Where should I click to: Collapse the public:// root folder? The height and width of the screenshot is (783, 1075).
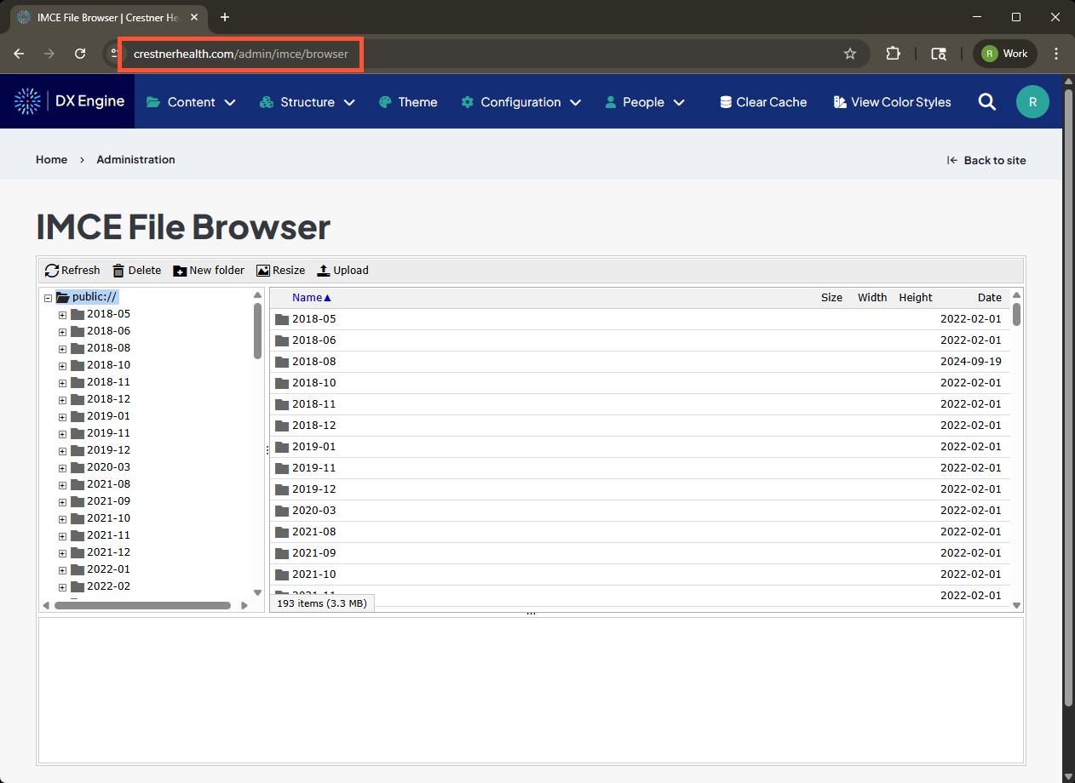pos(48,296)
